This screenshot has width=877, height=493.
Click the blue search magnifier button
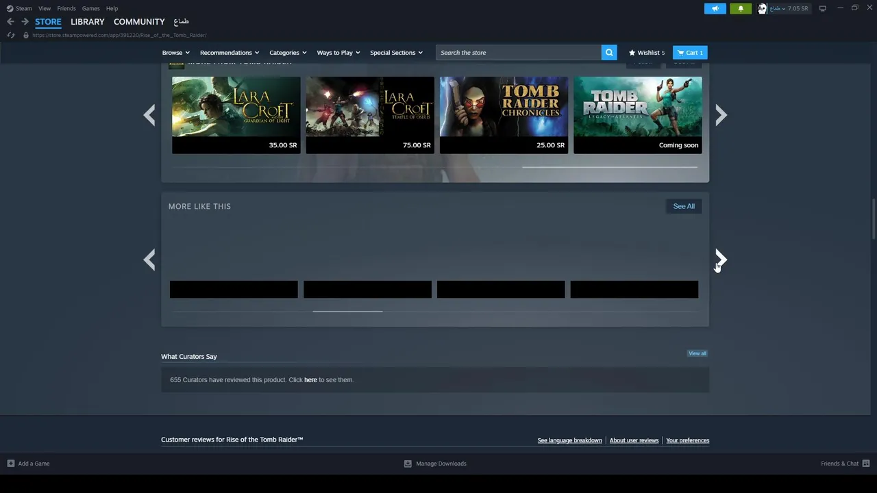pyautogui.click(x=609, y=53)
